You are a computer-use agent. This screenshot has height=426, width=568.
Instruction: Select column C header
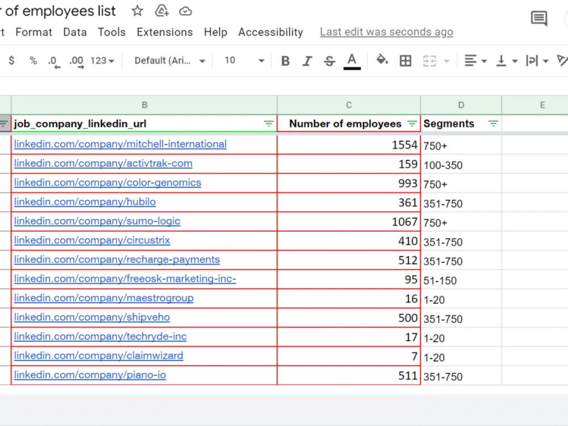(x=349, y=105)
